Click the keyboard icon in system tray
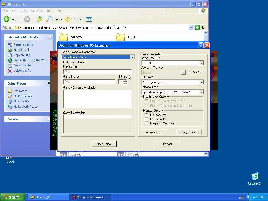Viewport: 268px width, 201px height. (x=241, y=197)
